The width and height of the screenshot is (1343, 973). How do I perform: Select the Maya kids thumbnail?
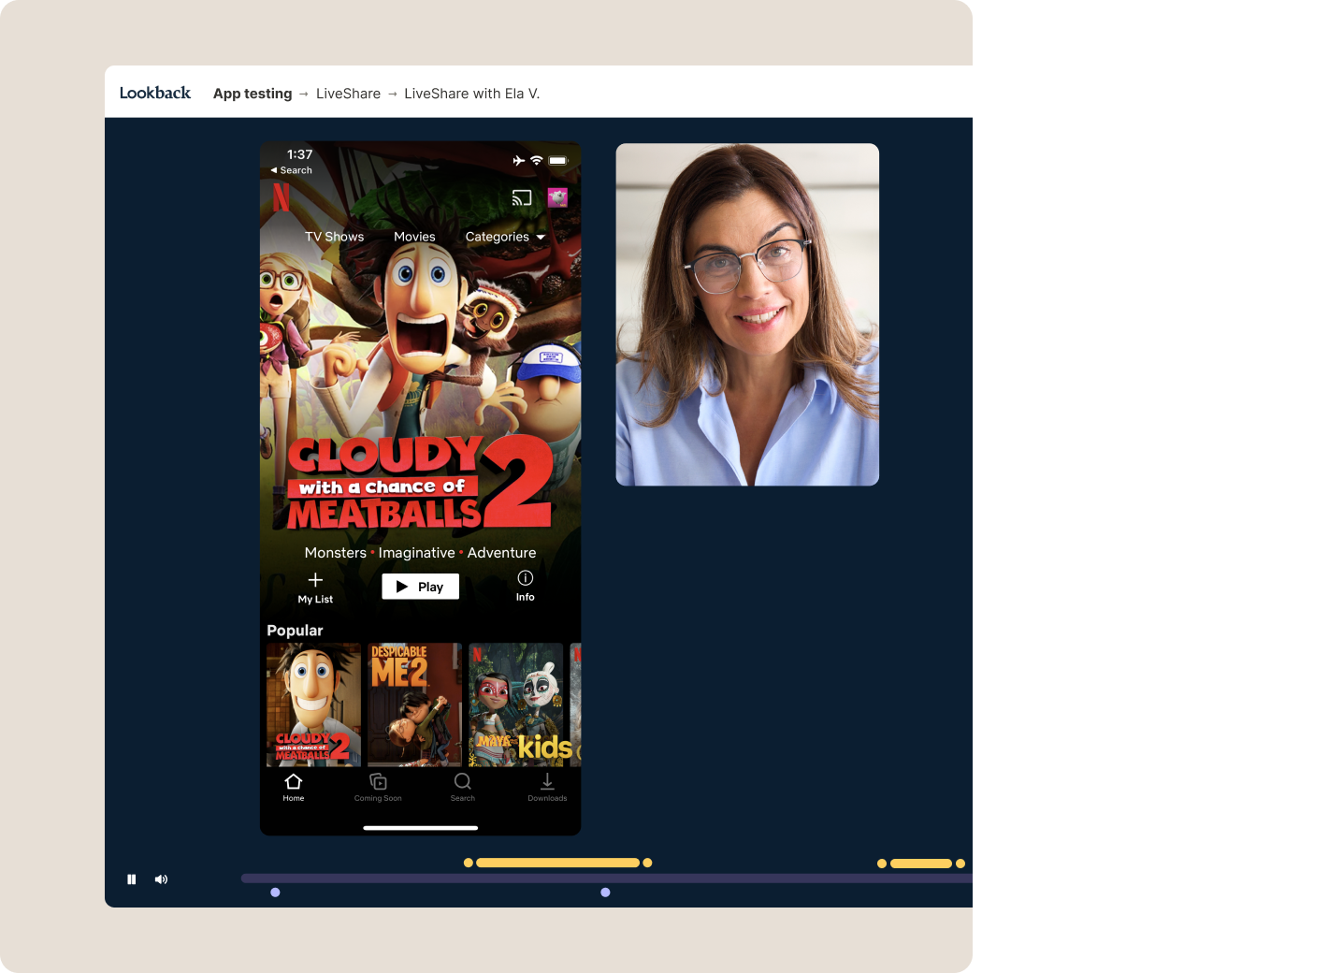tap(516, 704)
